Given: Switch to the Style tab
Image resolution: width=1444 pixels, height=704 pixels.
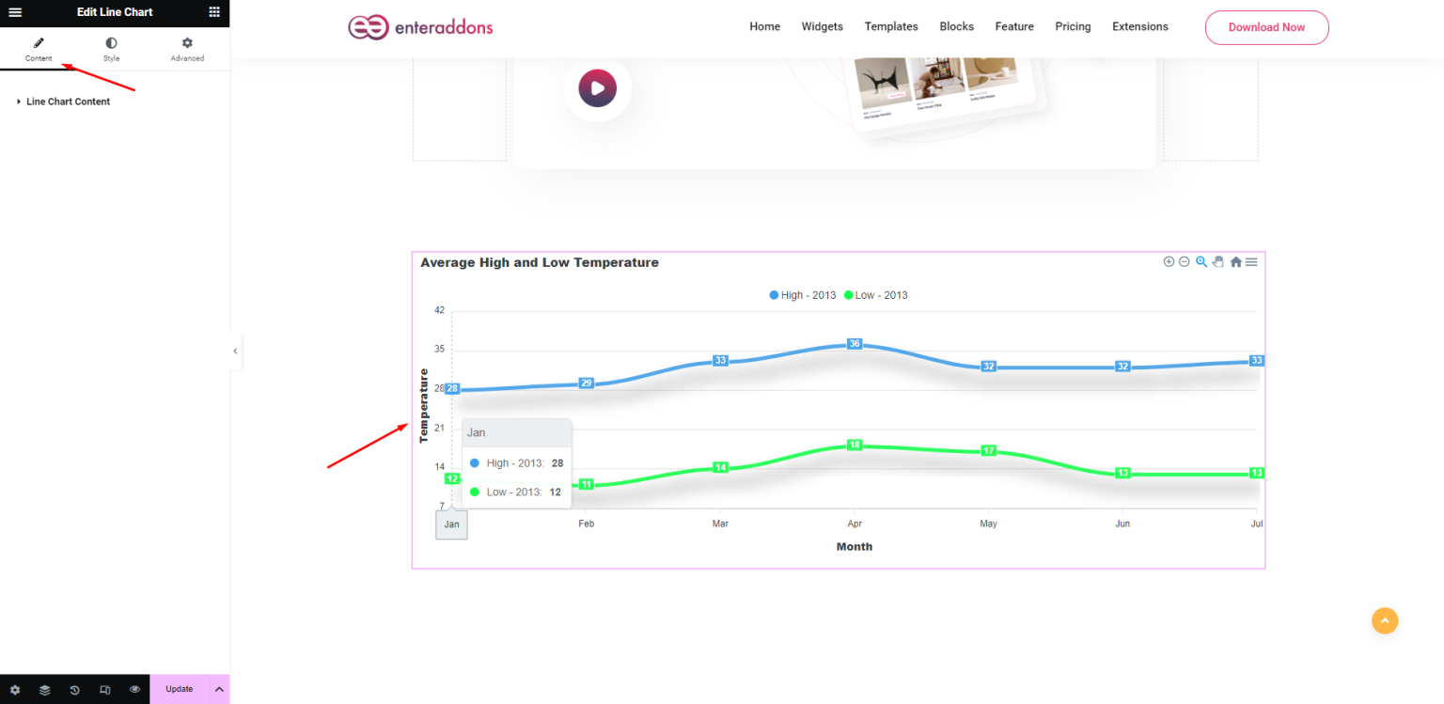Looking at the screenshot, I should [x=111, y=48].
